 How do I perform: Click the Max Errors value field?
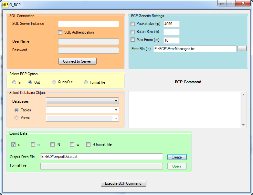pos(171,40)
